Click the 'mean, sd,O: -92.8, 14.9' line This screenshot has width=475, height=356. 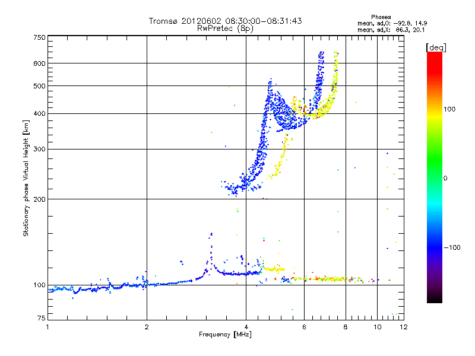tap(392, 23)
